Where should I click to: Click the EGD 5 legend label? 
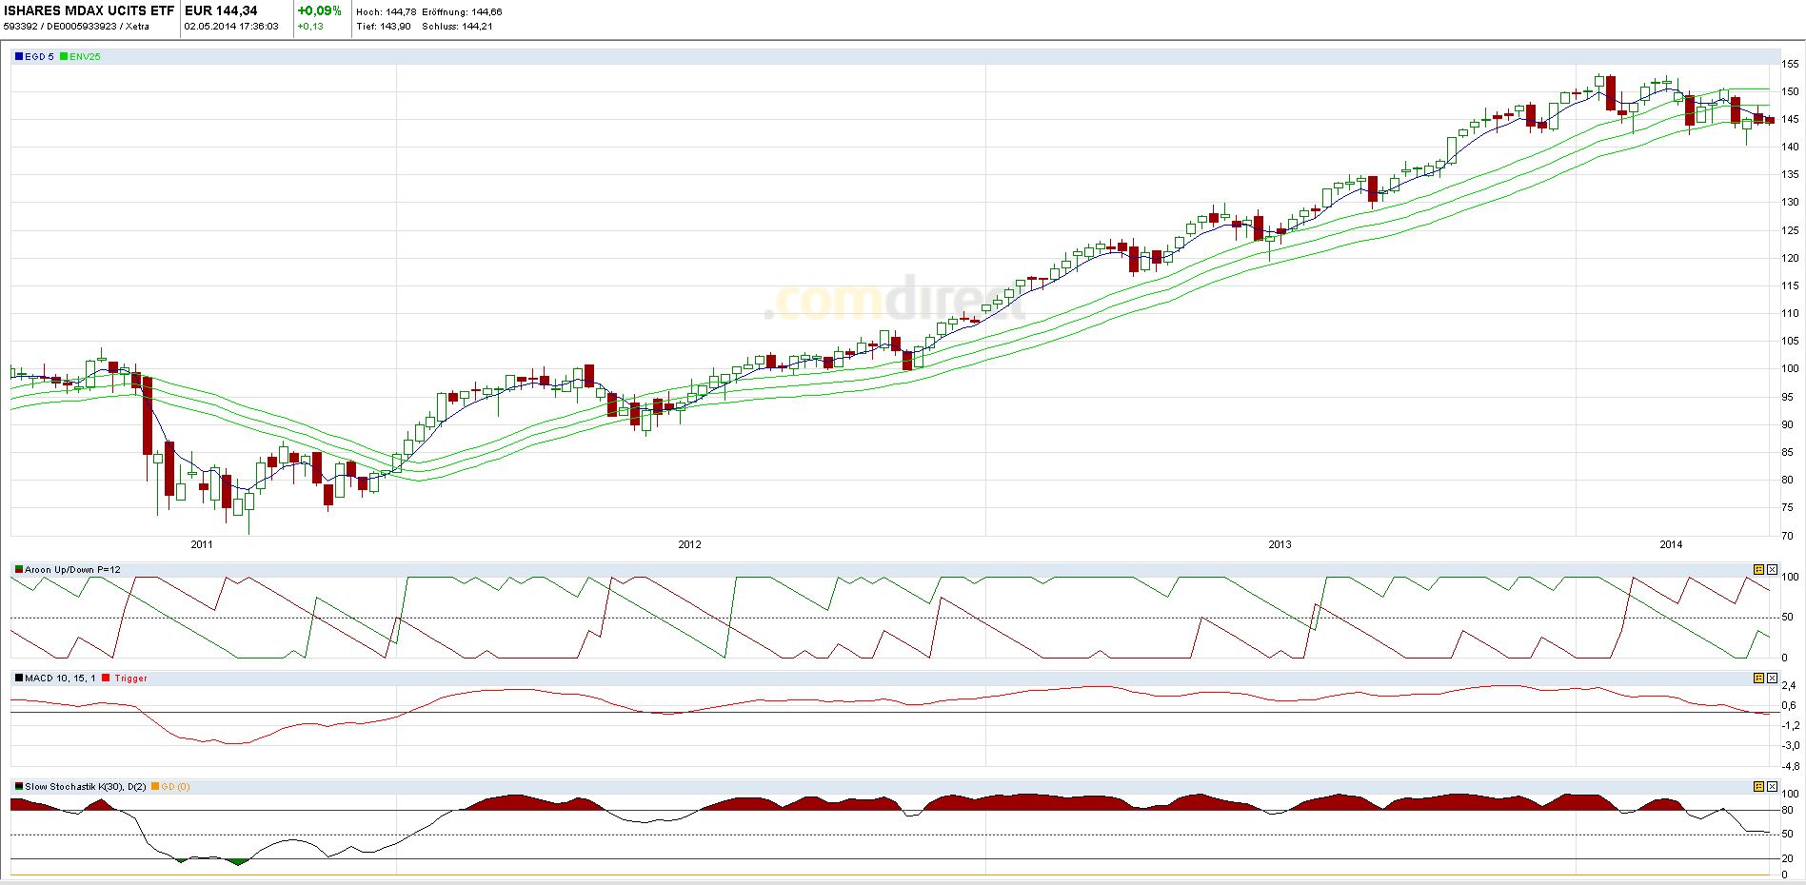(x=39, y=56)
